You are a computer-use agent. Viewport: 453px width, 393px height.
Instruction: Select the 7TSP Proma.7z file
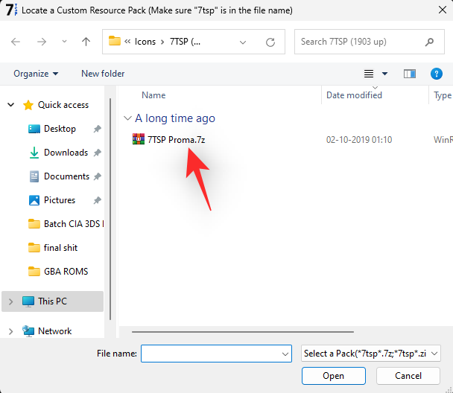pos(177,140)
